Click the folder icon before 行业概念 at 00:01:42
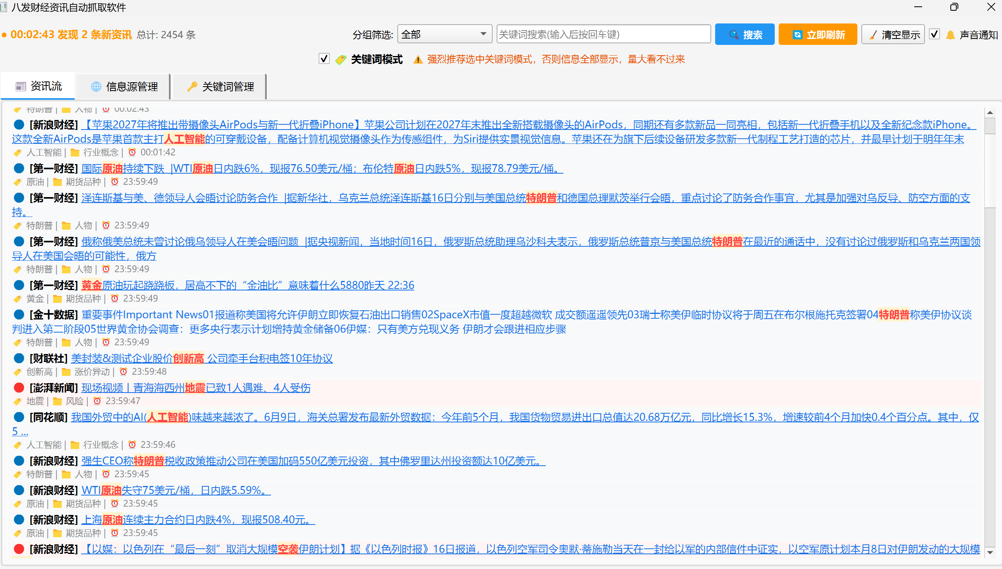This screenshot has width=1002, height=569. 75,153
